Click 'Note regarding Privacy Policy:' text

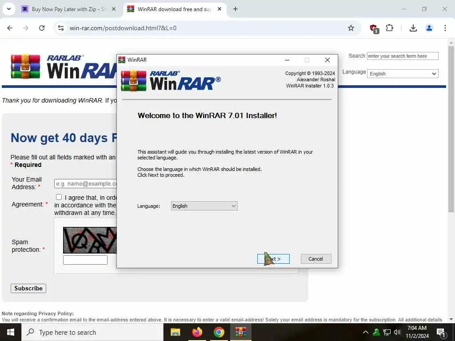tap(38, 313)
